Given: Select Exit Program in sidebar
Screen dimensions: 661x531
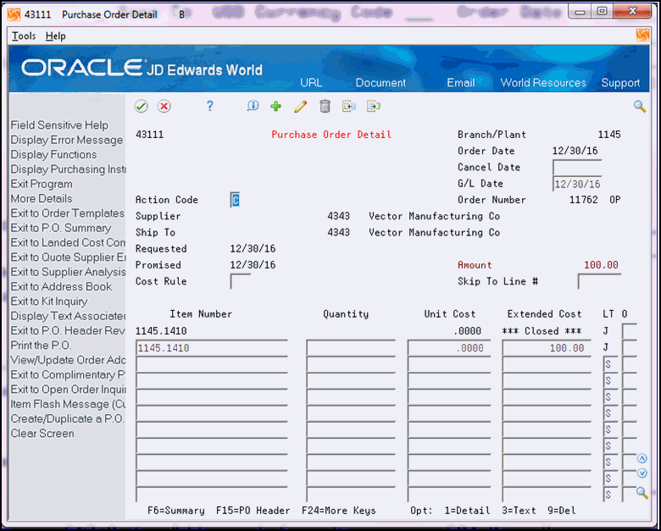Looking at the screenshot, I should point(42,184).
